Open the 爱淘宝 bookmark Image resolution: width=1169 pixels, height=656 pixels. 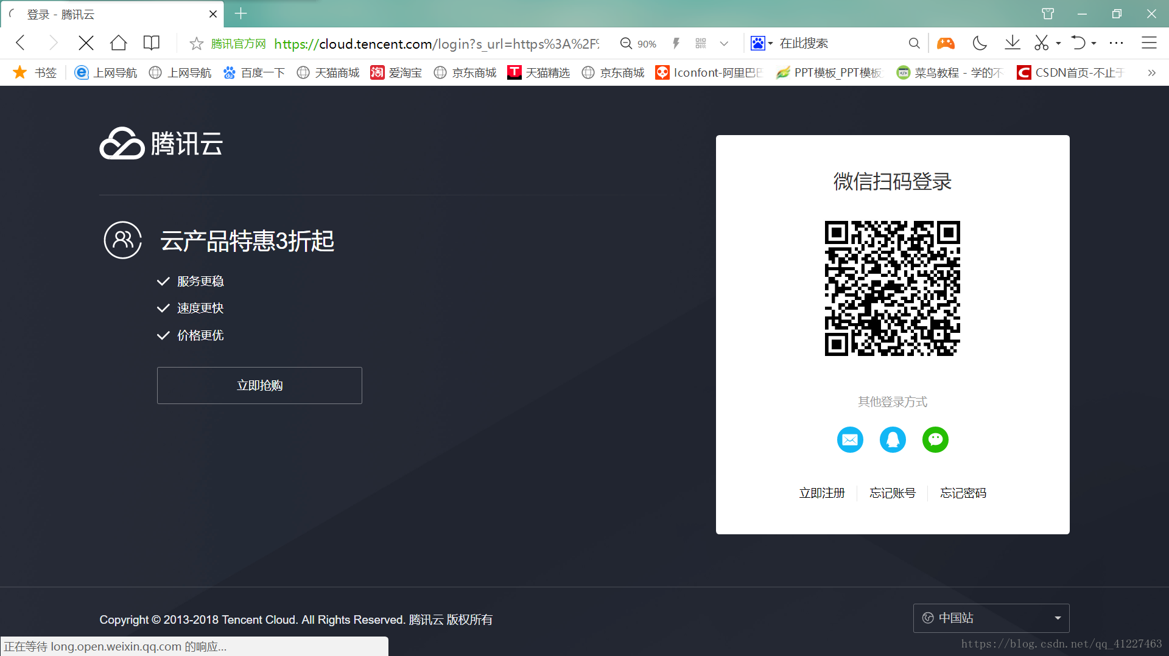[396, 72]
